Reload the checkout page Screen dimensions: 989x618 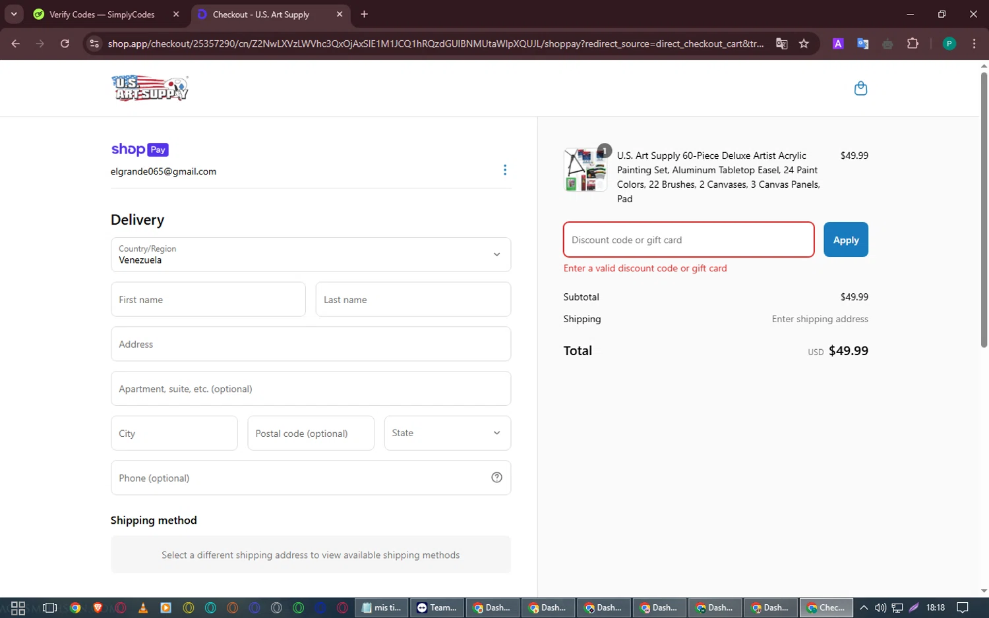[x=65, y=43]
